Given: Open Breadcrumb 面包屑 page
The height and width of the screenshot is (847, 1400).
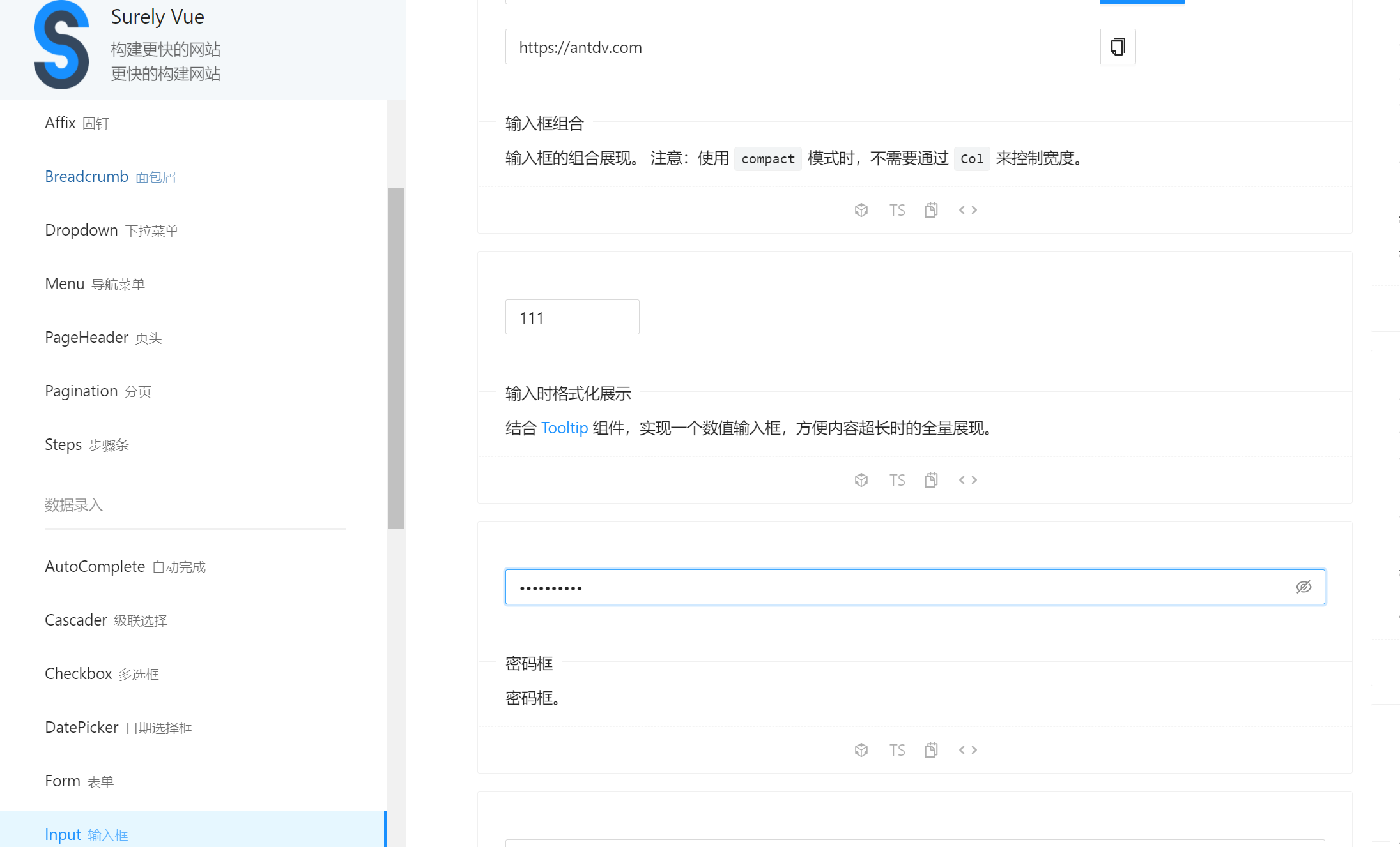Looking at the screenshot, I should [110, 176].
